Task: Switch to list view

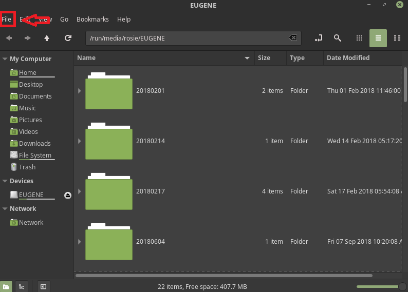Action: coord(378,38)
